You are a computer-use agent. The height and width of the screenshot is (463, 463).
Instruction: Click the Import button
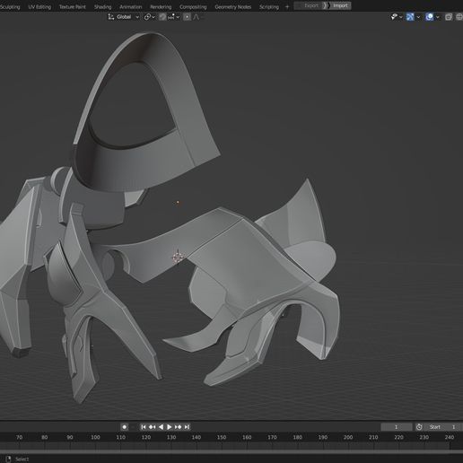click(340, 5)
